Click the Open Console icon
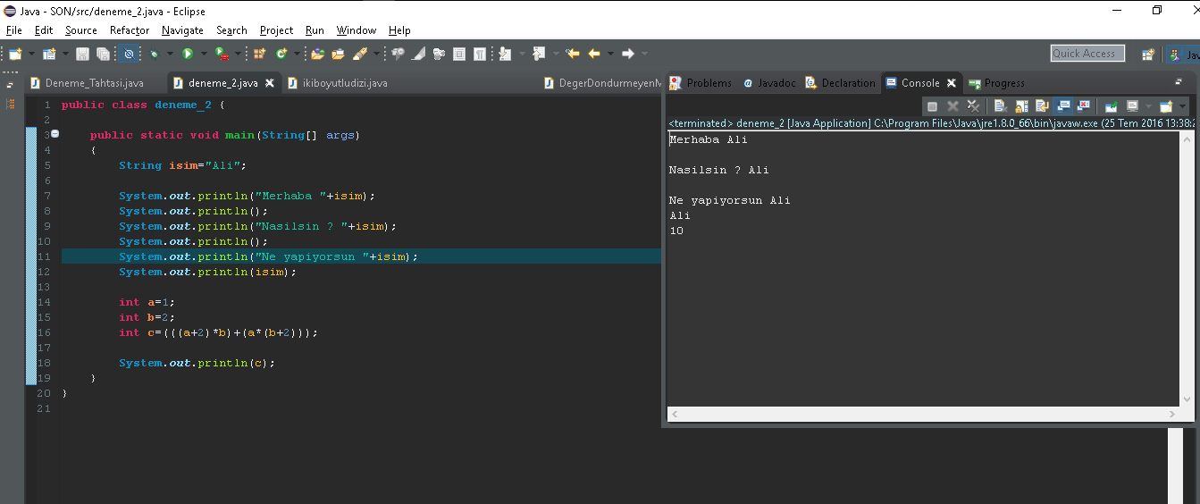This screenshot has width=1200, height=504. pyautogui.click(x=1166, y=106)
